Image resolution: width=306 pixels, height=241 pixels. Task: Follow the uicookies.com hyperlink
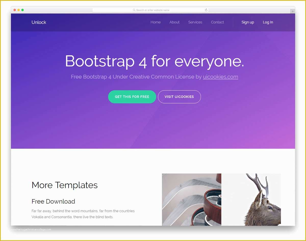(221, 77)
